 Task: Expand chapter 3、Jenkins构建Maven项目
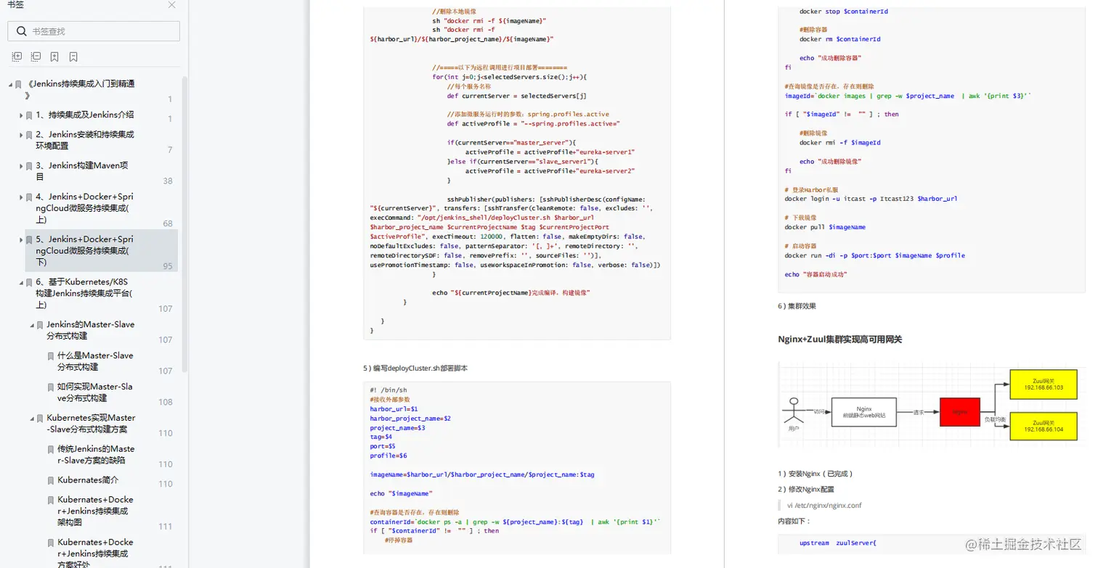point(21,167)
